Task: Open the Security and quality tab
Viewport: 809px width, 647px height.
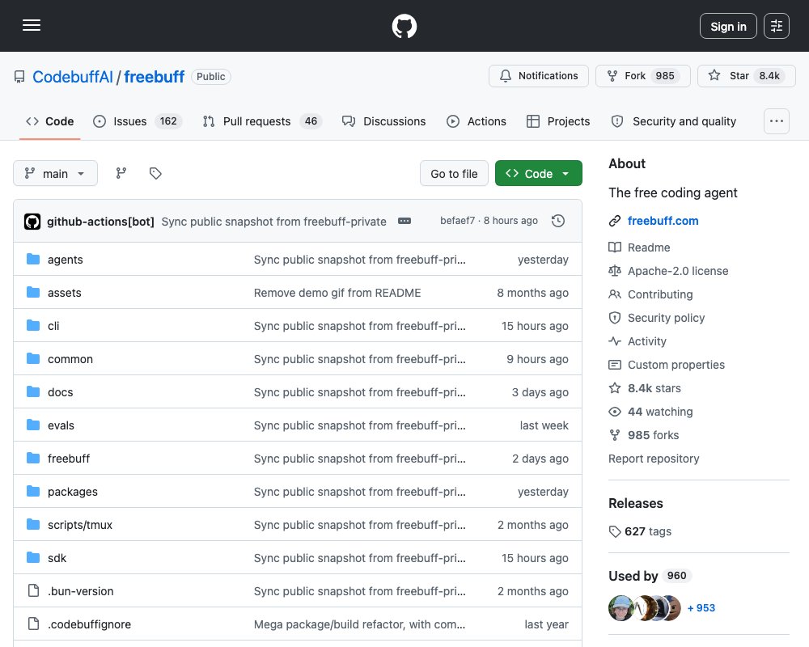Action: (x=674, y=121)
